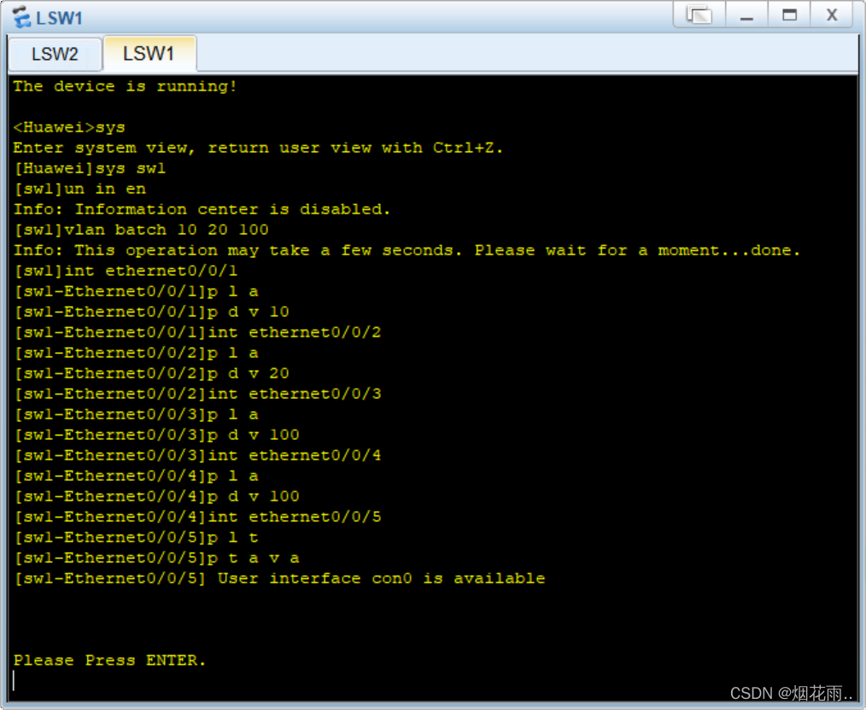866x710 pixels.
Task: Click the '[sw1]un in en' line
Action: click(x=80, y=189)
